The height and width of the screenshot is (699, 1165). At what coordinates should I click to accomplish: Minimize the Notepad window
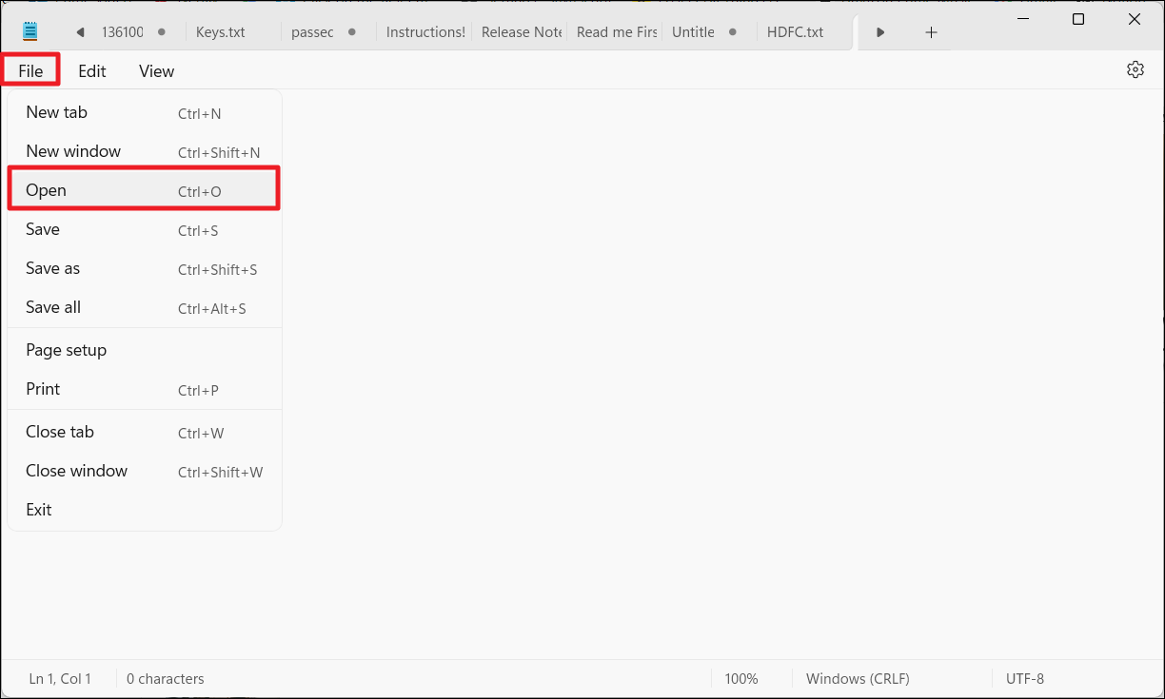pyautogui.click(x=1023, y=19)
